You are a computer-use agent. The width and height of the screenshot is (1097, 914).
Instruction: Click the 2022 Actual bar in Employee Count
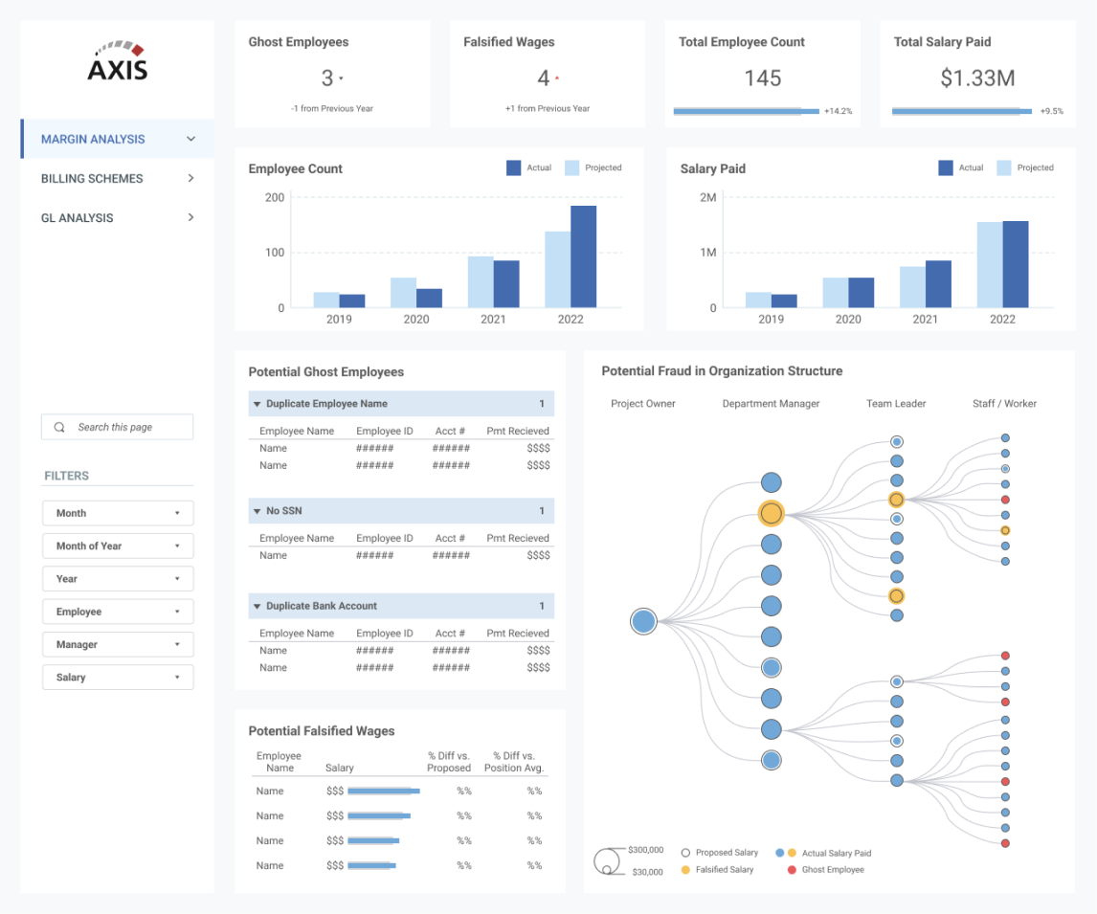(x=584, y=256)
